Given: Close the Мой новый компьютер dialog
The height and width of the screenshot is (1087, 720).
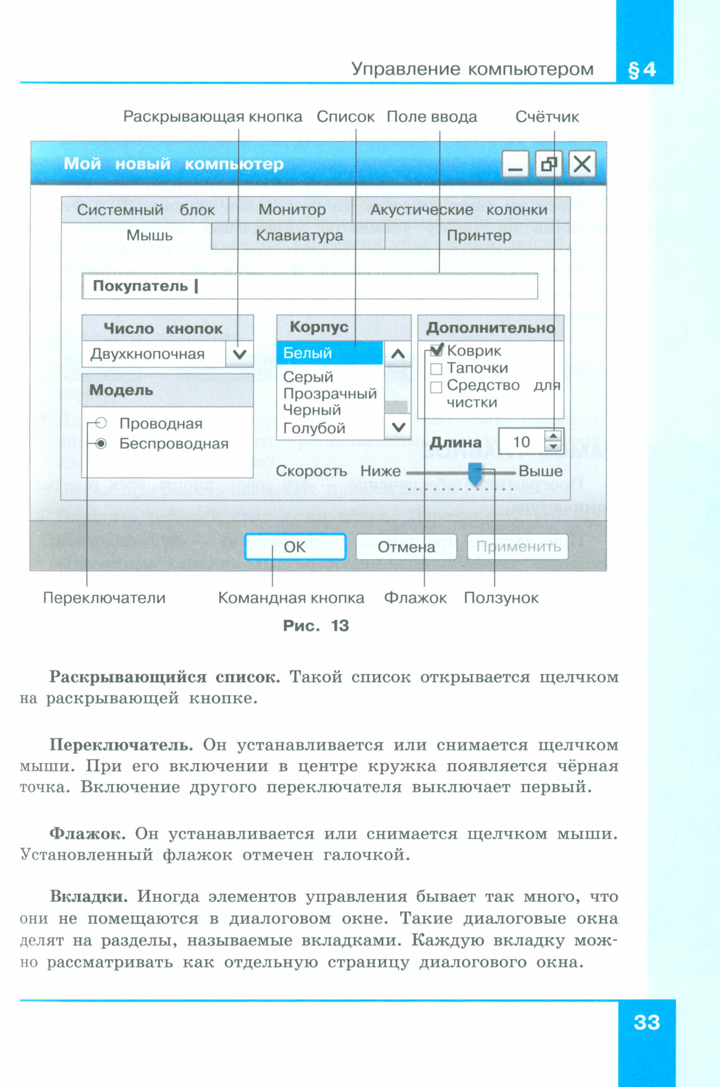Looking at the screenshot, I should (x=582, y=164).
